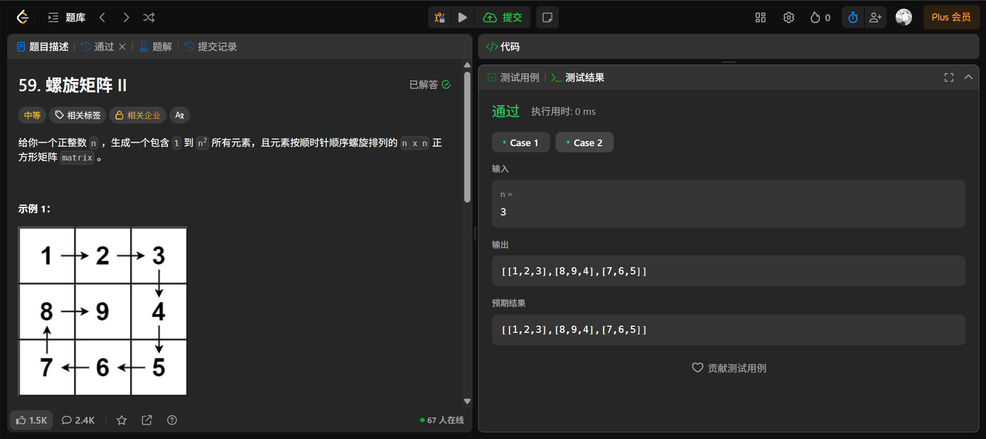Click the 执行用时: 0 ms text
The image size is (986, 439).
tap(563, 111)
